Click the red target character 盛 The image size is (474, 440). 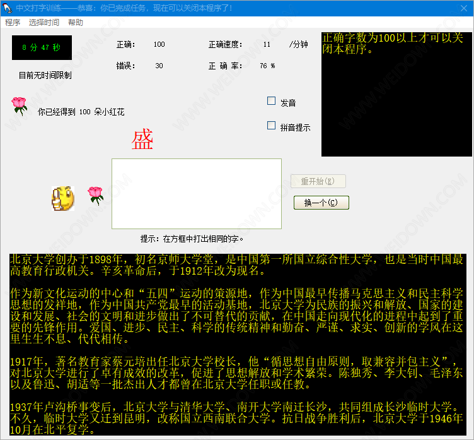[x=142, y=140]
